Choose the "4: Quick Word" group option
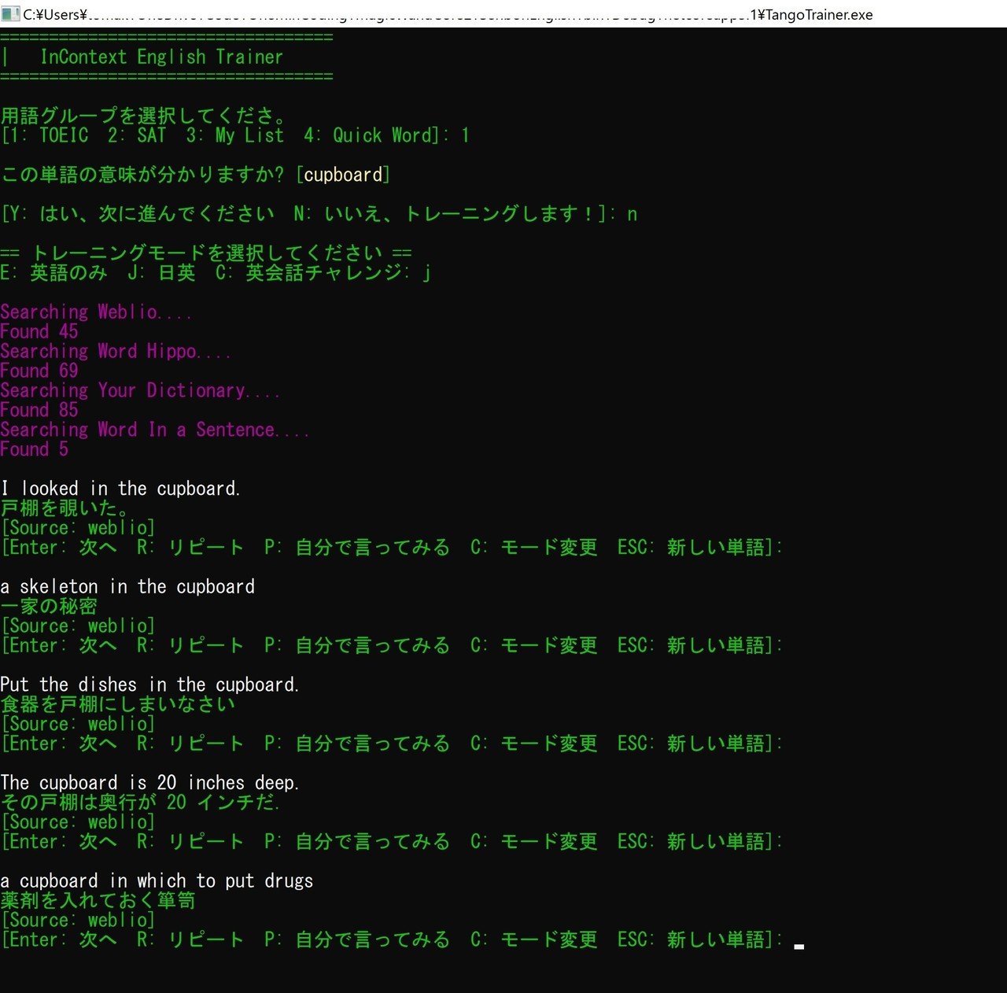1007x993 pixels. pos(368,135)
